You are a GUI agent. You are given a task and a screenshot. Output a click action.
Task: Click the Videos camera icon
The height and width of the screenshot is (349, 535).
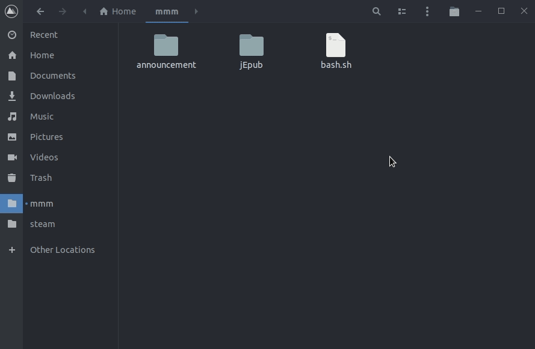(x=12, y=157)
